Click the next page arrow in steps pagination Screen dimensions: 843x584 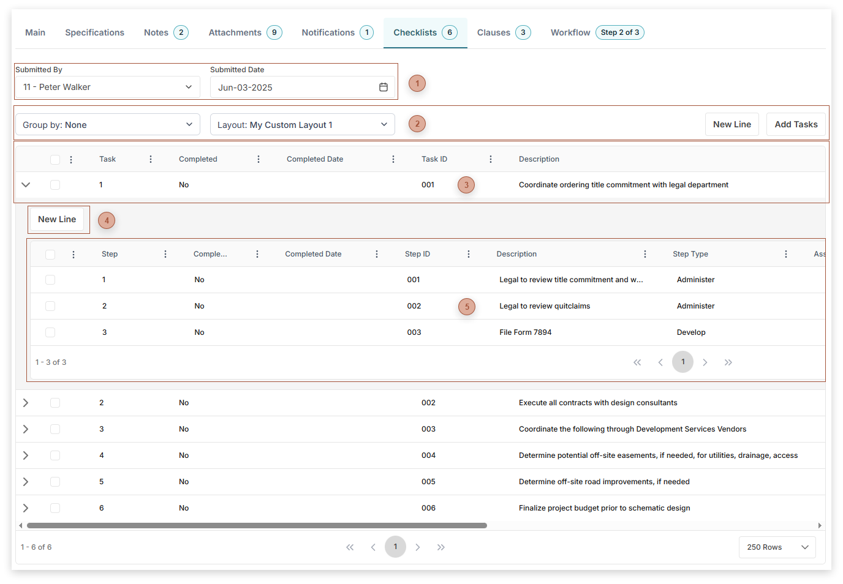(x=705, y=362)
